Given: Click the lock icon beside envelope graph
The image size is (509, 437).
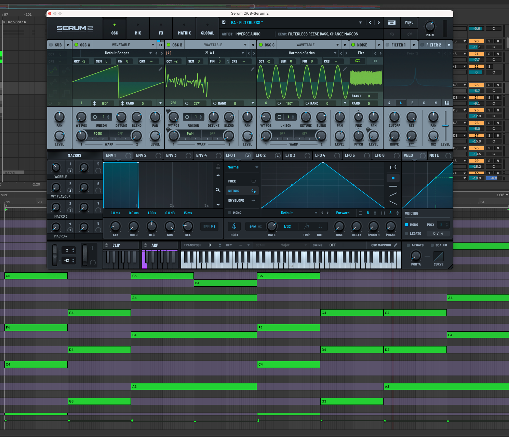Looking at the screenshot, I should pyautogui.click(x=218, y=167).
